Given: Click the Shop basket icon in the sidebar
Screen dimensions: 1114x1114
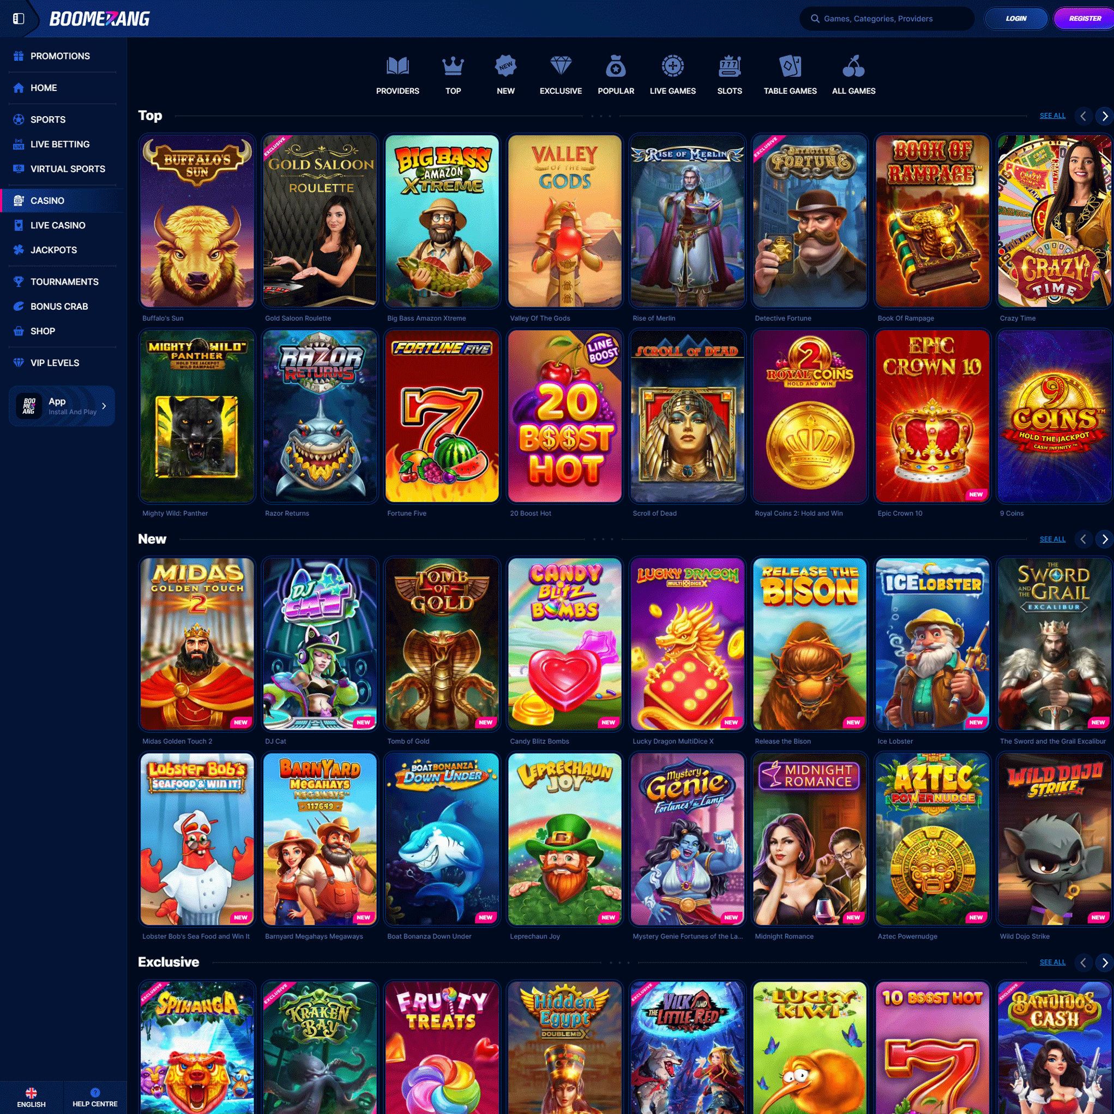Looking at the screenshot, I should tap(19, 331).
